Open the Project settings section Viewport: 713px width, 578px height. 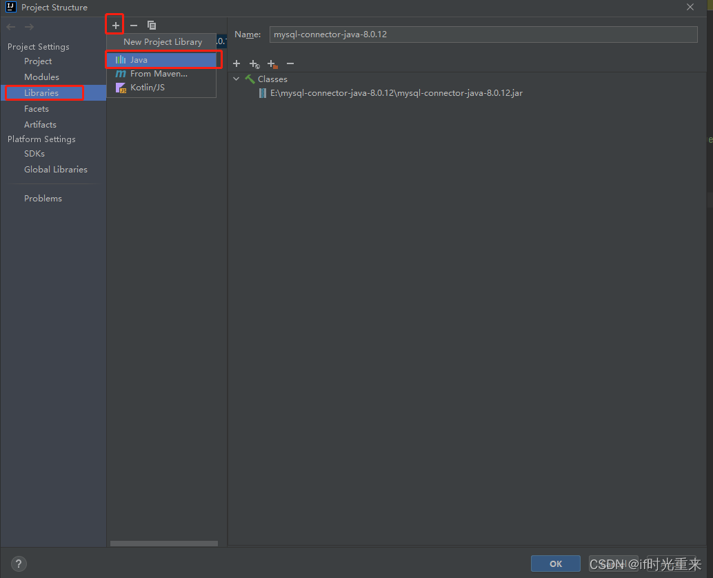pos(38,61)
